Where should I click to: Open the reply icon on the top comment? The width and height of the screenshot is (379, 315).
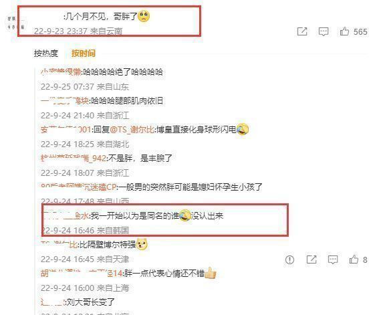coord(324,31)
